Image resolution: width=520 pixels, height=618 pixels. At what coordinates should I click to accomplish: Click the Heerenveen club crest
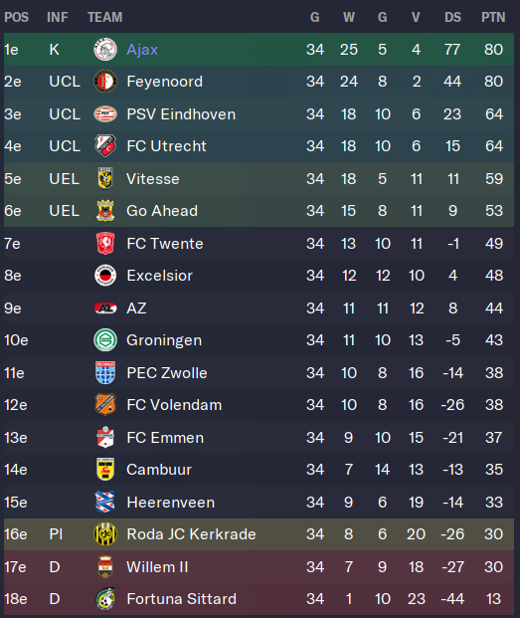pyautogui.click(x=105, y=502)
